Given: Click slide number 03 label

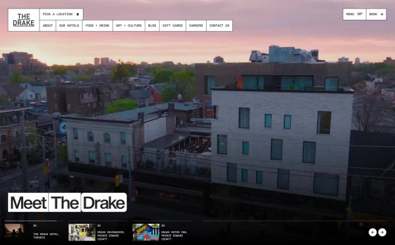Looking at the screenshot, I should [x=163, y=226].
